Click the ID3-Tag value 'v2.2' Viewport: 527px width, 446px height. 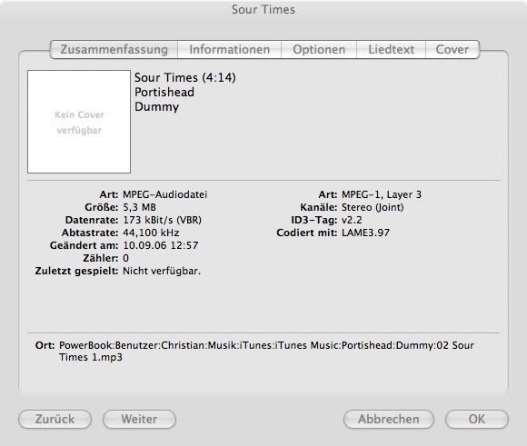(352, 220)
